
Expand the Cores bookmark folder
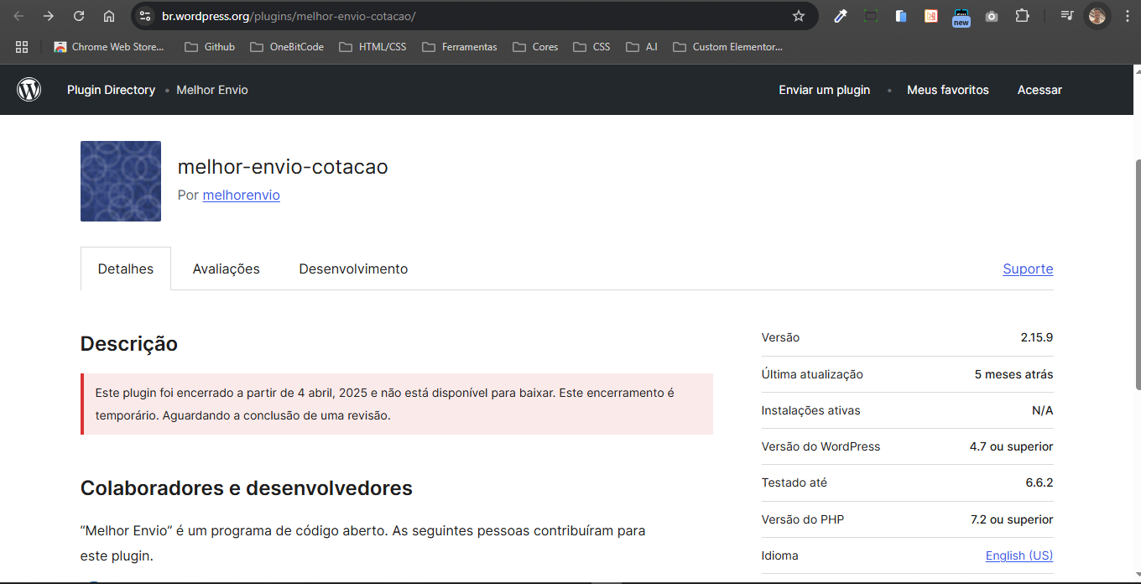coord(535,47)
